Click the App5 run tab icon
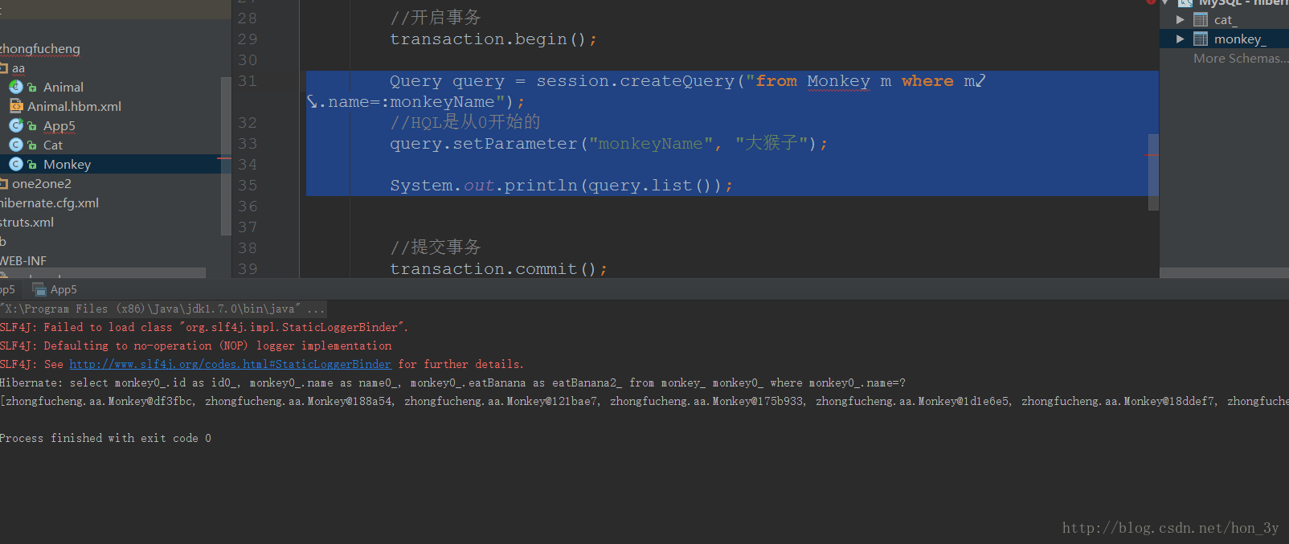Viewport: 1289px width, 544px height. point(39,289)
